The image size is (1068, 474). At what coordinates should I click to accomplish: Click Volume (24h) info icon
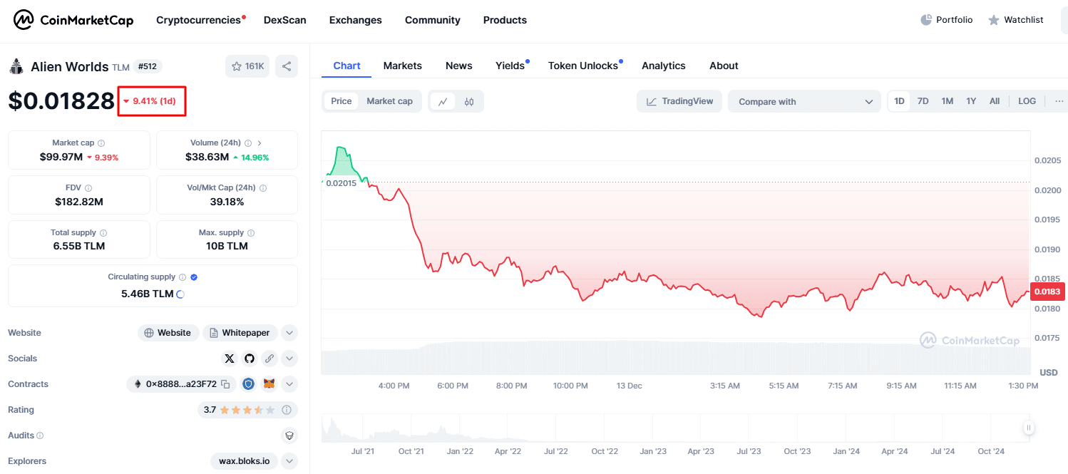[x=248, y=143]
